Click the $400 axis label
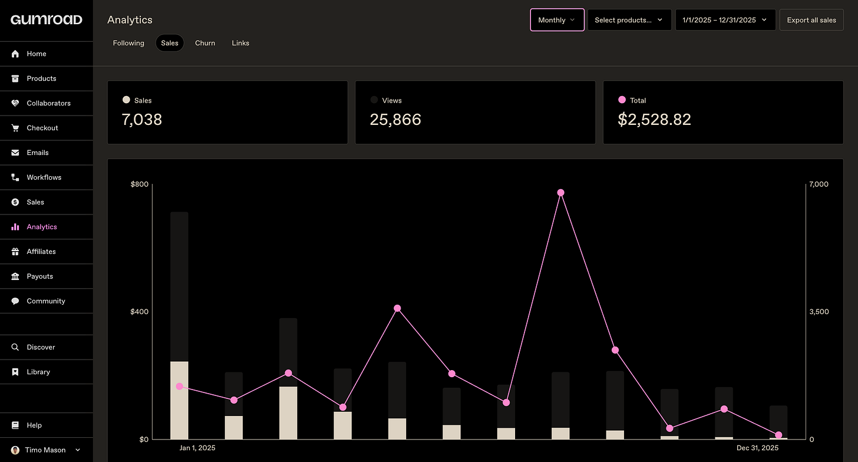This screenshot has width=858, height=462. 140,312
